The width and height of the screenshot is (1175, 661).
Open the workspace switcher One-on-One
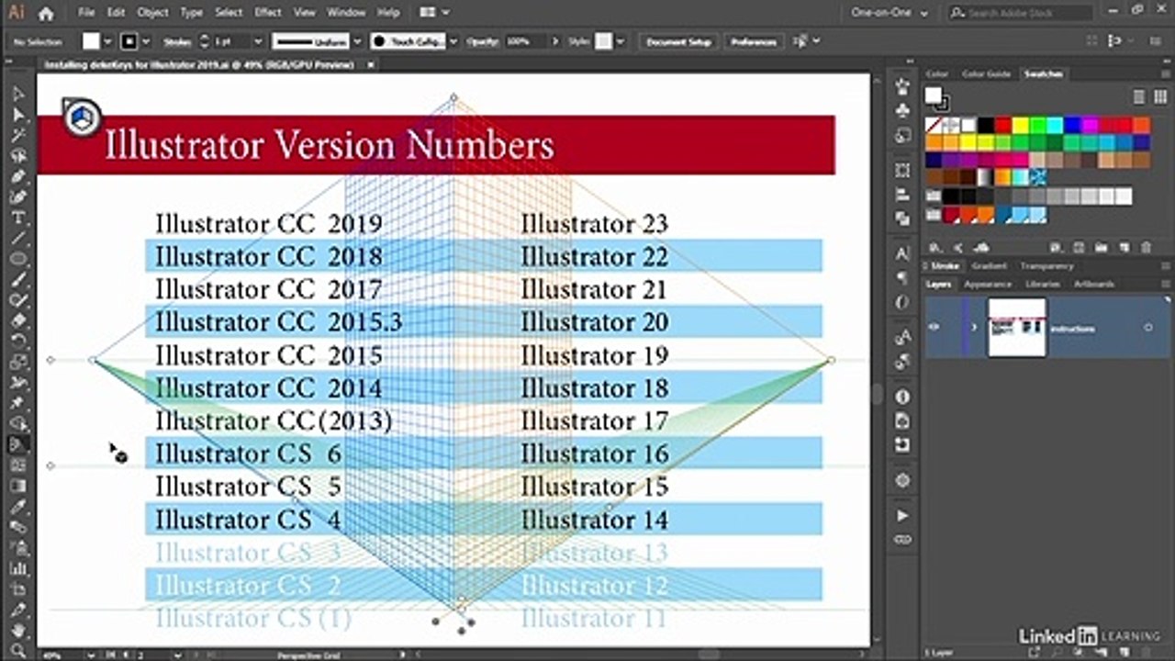(x=890, y=13)
